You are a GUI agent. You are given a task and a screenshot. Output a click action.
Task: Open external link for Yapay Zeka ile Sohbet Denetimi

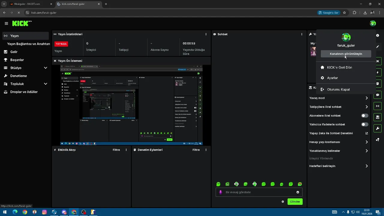pos(367,133)
